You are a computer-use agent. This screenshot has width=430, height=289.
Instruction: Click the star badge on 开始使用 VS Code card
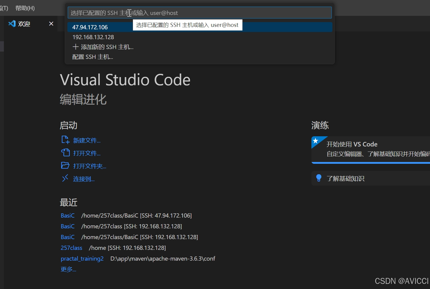(x=316, y=141)
